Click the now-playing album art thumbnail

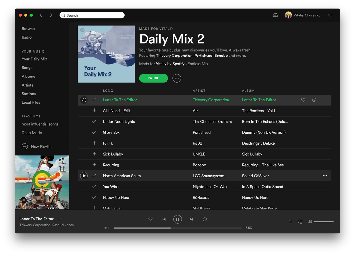(42, 182)
